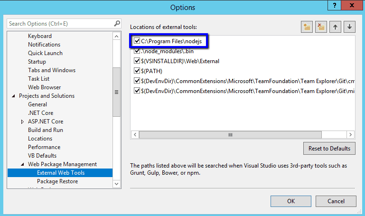Screen dimensions: 365x216
Task: Click the horizontal scrollbar thumb of paths list
Action: click(x=230, y=135)
